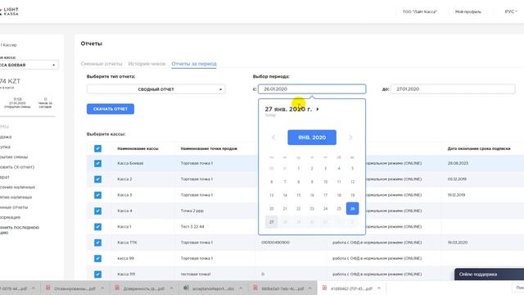524x295 pixels.
Task: Expand options for 88bbda0 pdf download
Action: (x=309, y=288)
